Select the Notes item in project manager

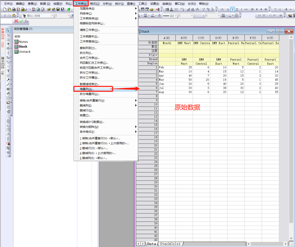(x=21, y=42)
